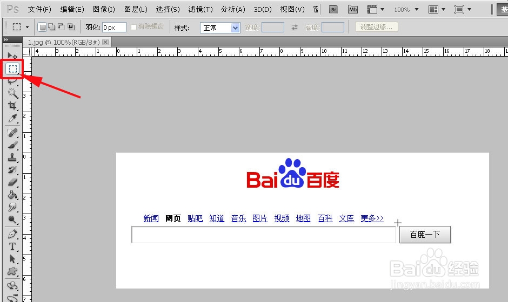Click 贴吧 on the canvas image
The height and width of the screenshot is (302, 508).
click(x=195, y=218)
